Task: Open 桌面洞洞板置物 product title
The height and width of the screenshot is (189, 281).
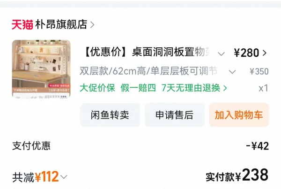Action: click(146, 52)
